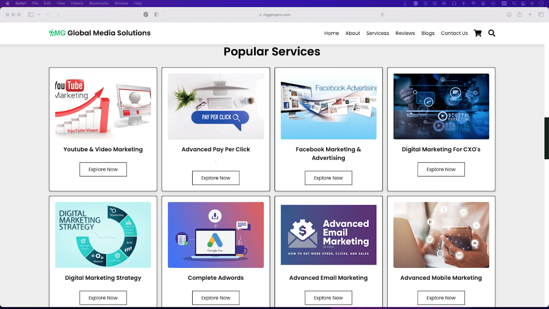Click the MG Global Media Solutions logo
Screen dimensions: 549x309
tap(100, 33)
